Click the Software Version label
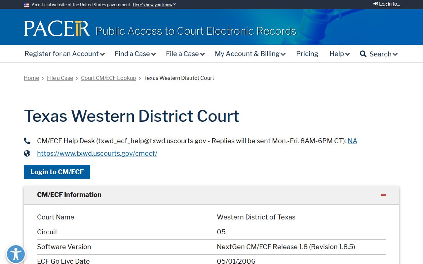423x264 pixels. [x=64, y=247]
